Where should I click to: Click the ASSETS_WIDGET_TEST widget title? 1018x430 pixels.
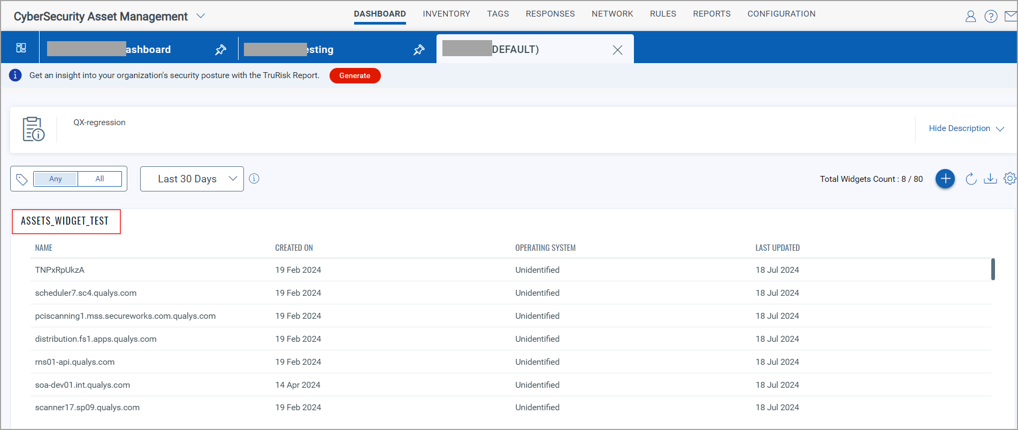tap(65, 221)
